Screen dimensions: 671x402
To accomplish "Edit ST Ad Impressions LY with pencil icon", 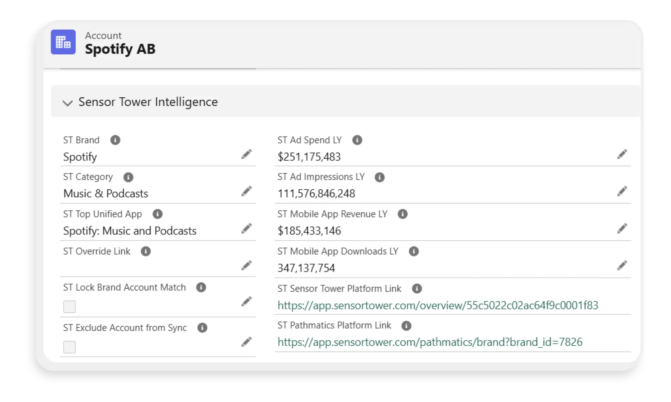I will coord(622,191).
